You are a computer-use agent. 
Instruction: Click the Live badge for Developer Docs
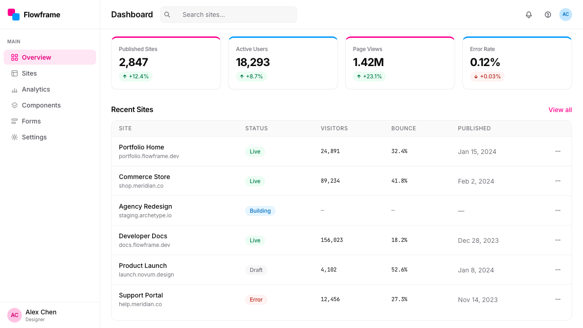click(x=255, y=241)
